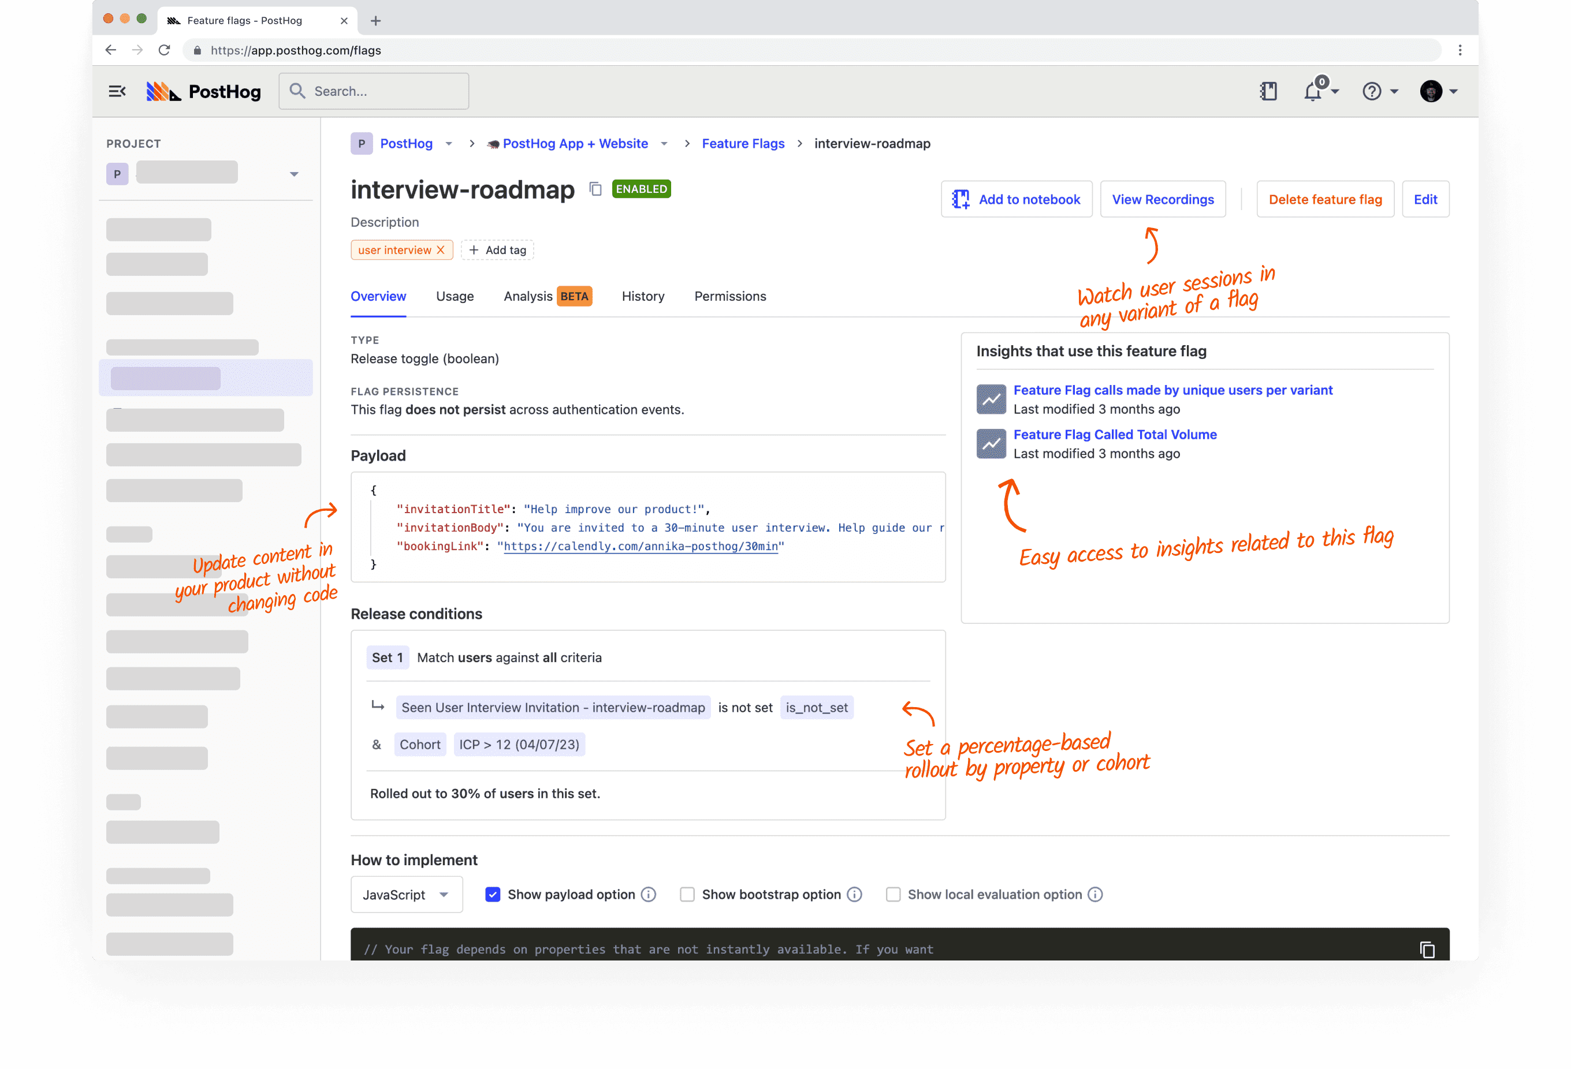Copy the interview-roadmap flag name
This screenshot has width=1571, height=1069.
tap(595, 189)
